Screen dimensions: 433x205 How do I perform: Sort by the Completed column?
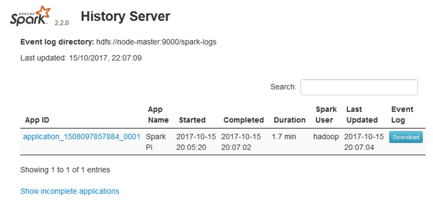(243, 120)
